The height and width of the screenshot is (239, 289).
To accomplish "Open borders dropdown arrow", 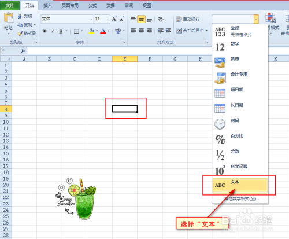I will pyautogui.click(x=81, y=31).
